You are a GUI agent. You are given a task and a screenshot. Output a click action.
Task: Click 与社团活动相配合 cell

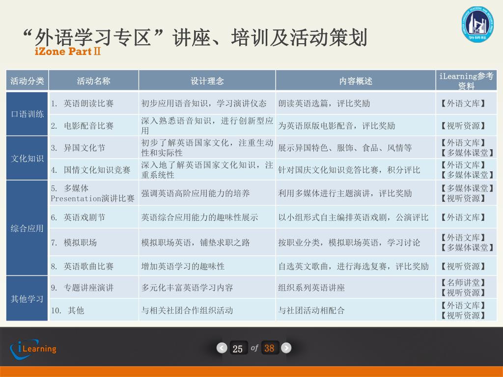pos(356,310)
